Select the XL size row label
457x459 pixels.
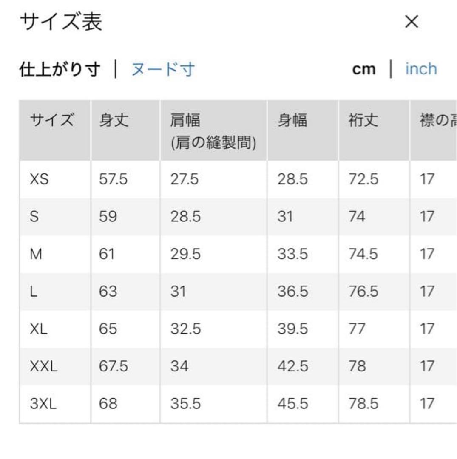(39, 329)
